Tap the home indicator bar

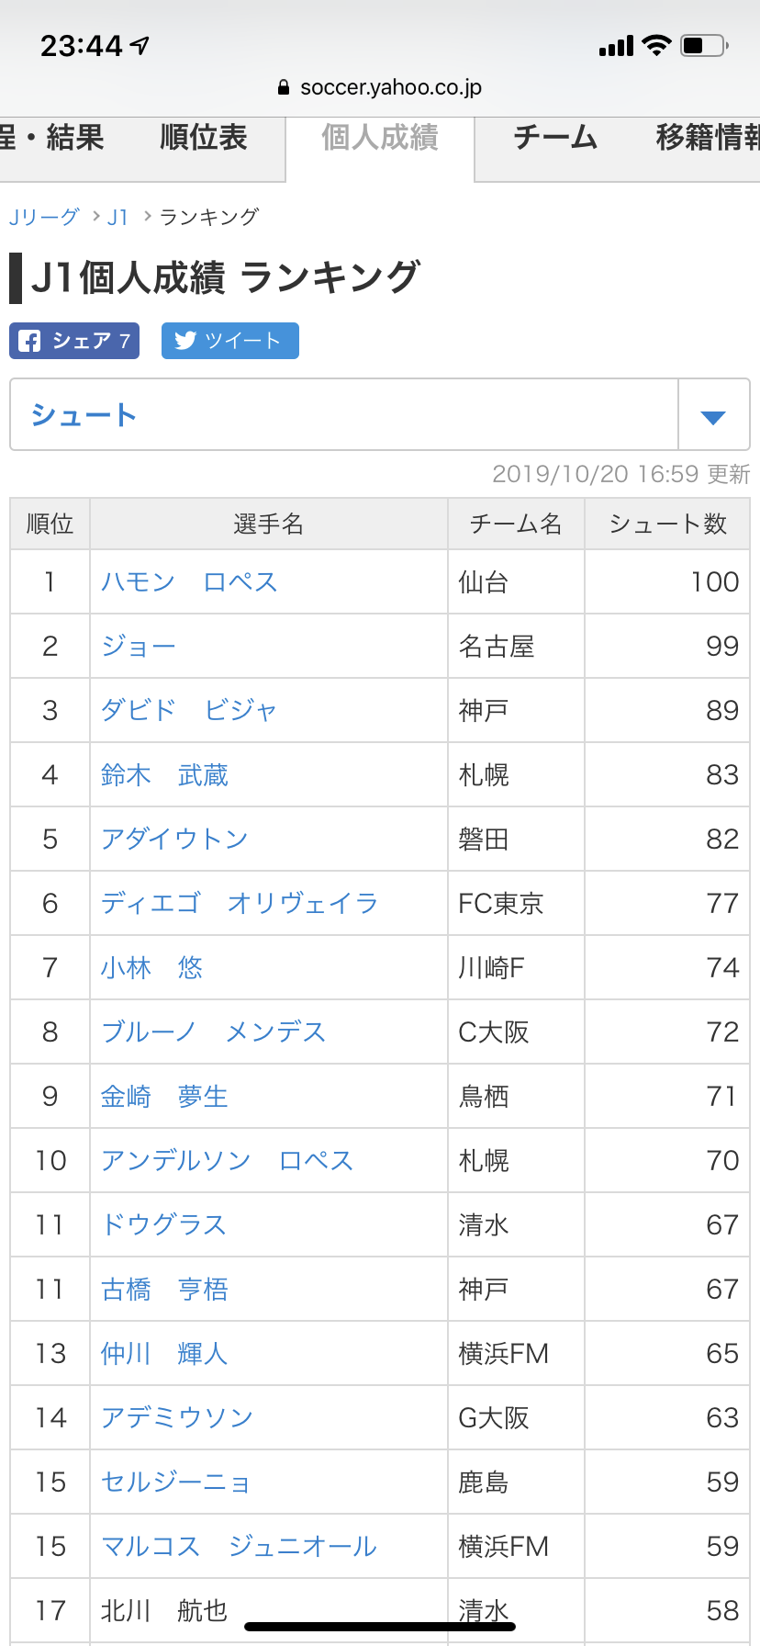[380, 1627]
